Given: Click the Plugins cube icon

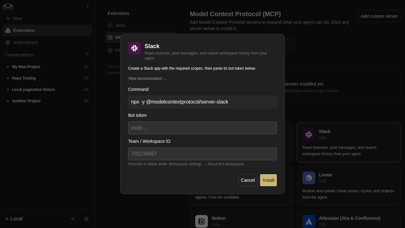Looking at the screenshot, I should (x=110, y=50).
